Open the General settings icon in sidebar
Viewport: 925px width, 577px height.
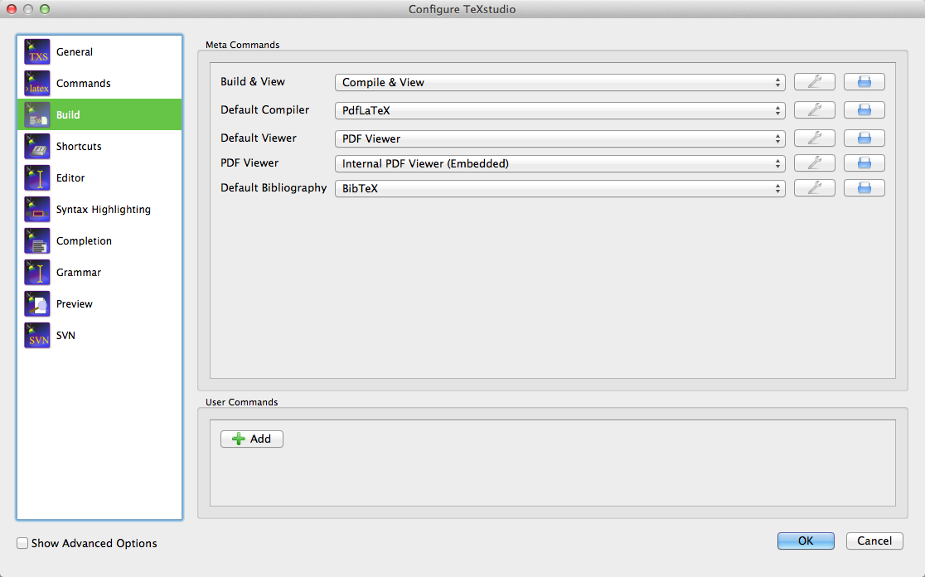click(x=37, y=52)
